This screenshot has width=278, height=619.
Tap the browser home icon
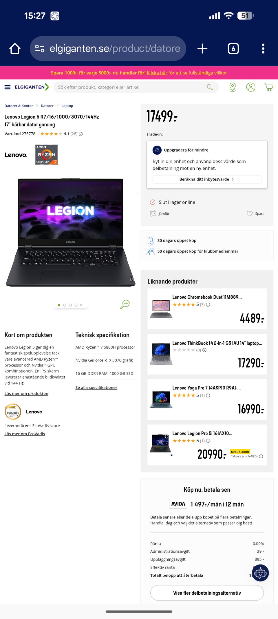(15, 49)
